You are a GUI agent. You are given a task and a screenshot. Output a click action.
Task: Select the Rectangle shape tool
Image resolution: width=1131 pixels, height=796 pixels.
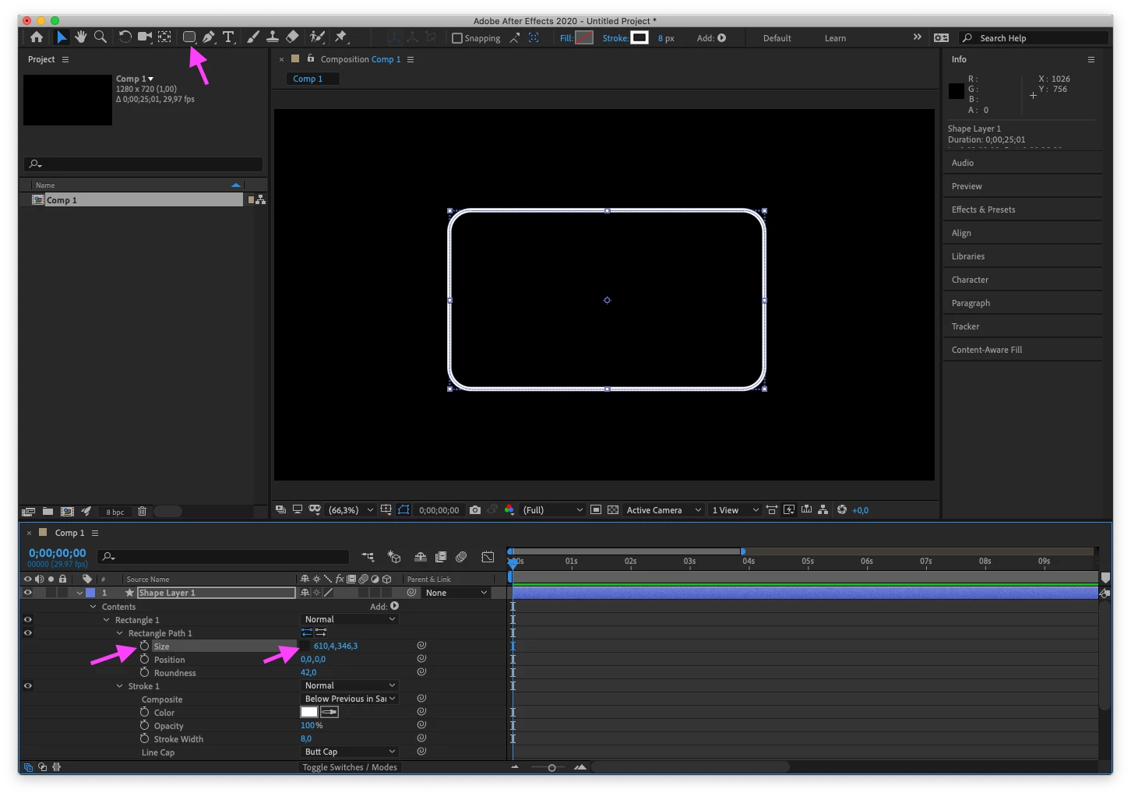pyautogui.click(x=189, y=37)
